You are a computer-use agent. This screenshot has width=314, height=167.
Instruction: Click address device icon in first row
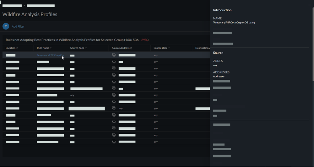114,55
